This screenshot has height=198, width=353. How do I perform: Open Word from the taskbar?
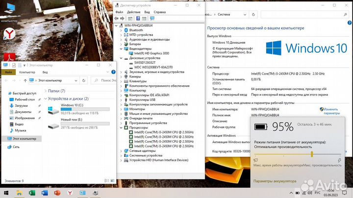pyautogui.click(x=45, y=193)
